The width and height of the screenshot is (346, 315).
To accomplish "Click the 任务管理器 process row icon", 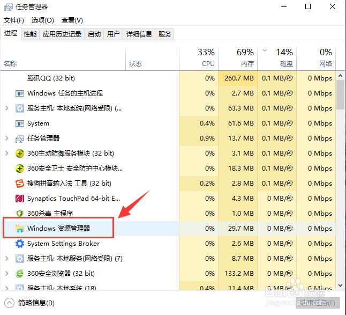I will [x=20, y=138].
